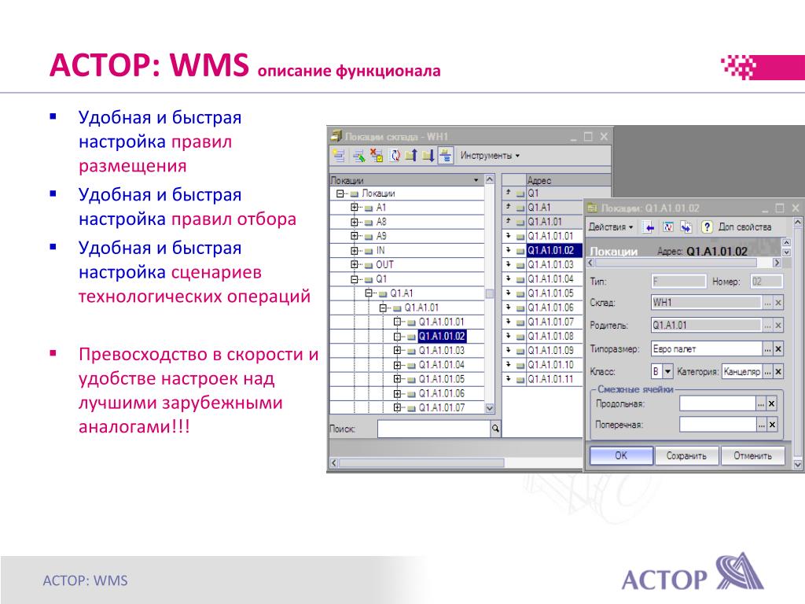Click the folder icon of row Q1.A1.01.09
The width and height of the screenshot is (805, 604).
click(x=520, y=351)
